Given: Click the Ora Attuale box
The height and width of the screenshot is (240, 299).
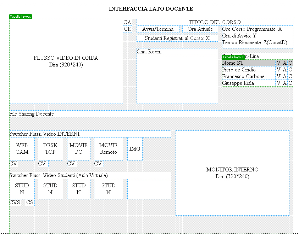Looking at the screenshot, I should point(200,29).
